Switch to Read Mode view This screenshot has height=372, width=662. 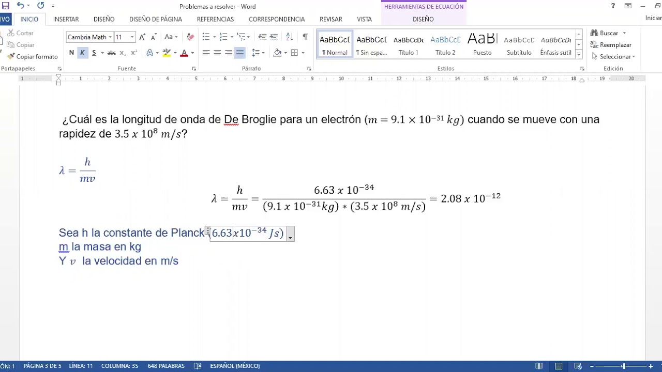tap(539, 366)
